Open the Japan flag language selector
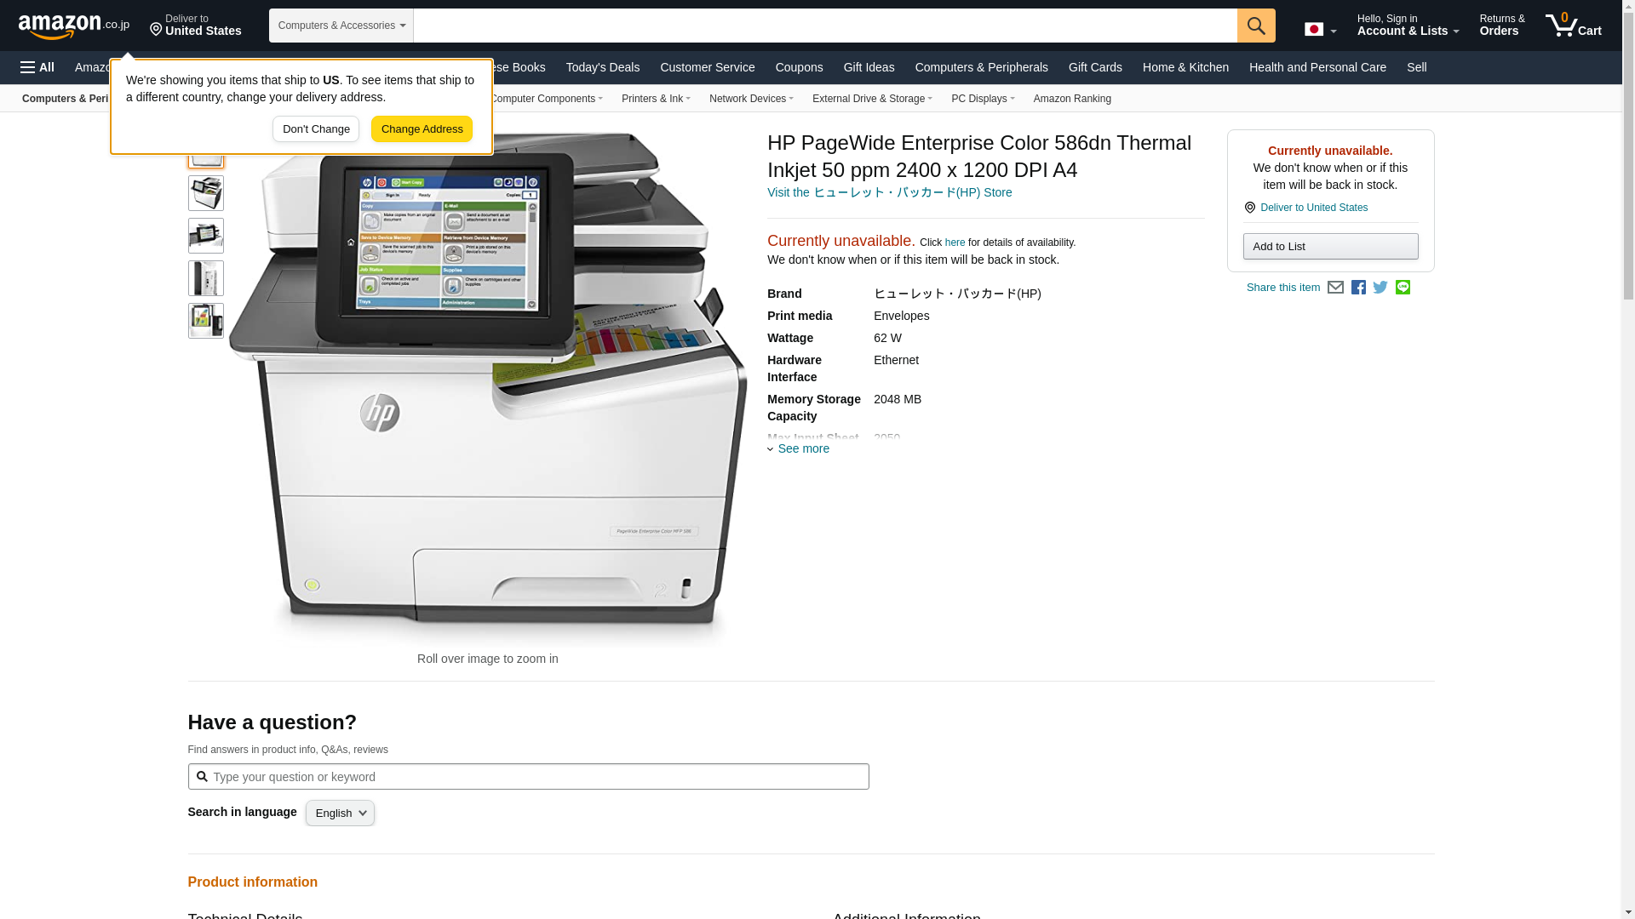This screenshot has height=919, width=1635. (x=1320, y=30)
